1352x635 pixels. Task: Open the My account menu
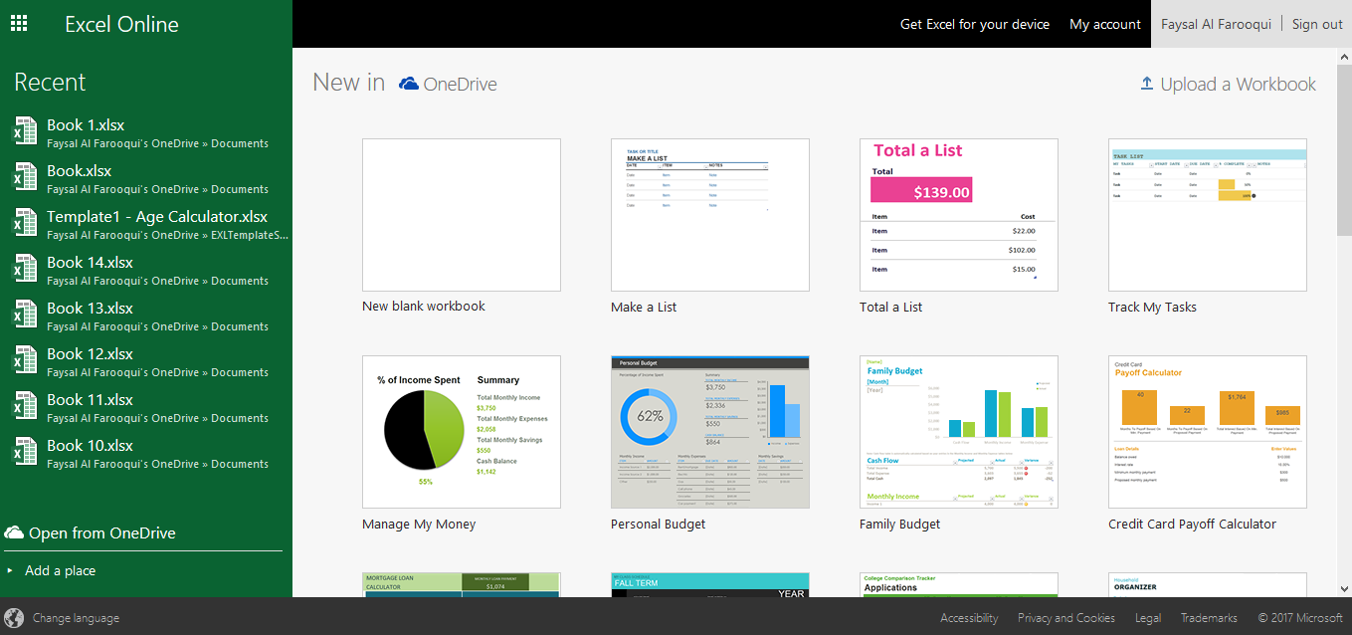1104,23
